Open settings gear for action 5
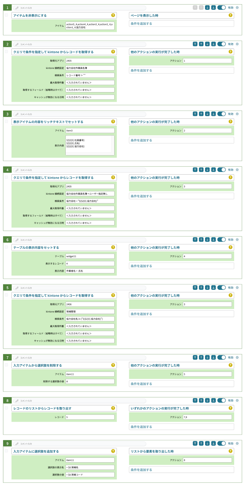The image size is (245, 485). pos(237,287)
